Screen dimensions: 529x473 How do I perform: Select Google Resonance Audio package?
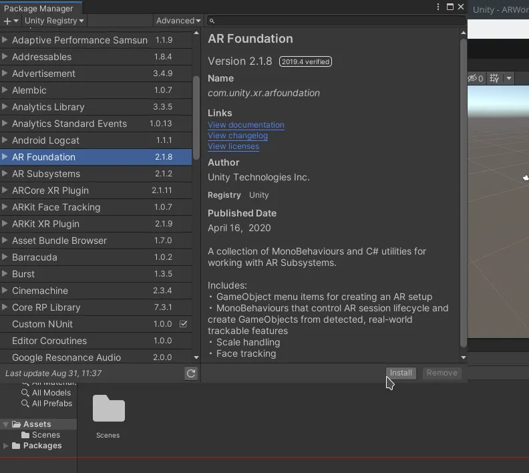pyautogui.click(x=96, y=357)
